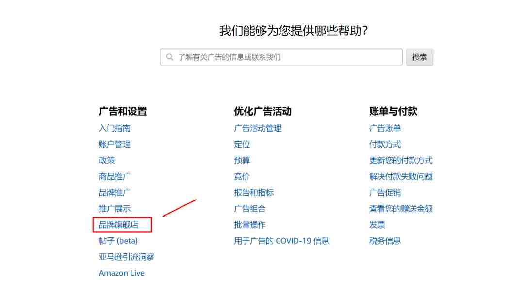
Task: Open the 广告活动管理 link
Action: click(258, 128)
